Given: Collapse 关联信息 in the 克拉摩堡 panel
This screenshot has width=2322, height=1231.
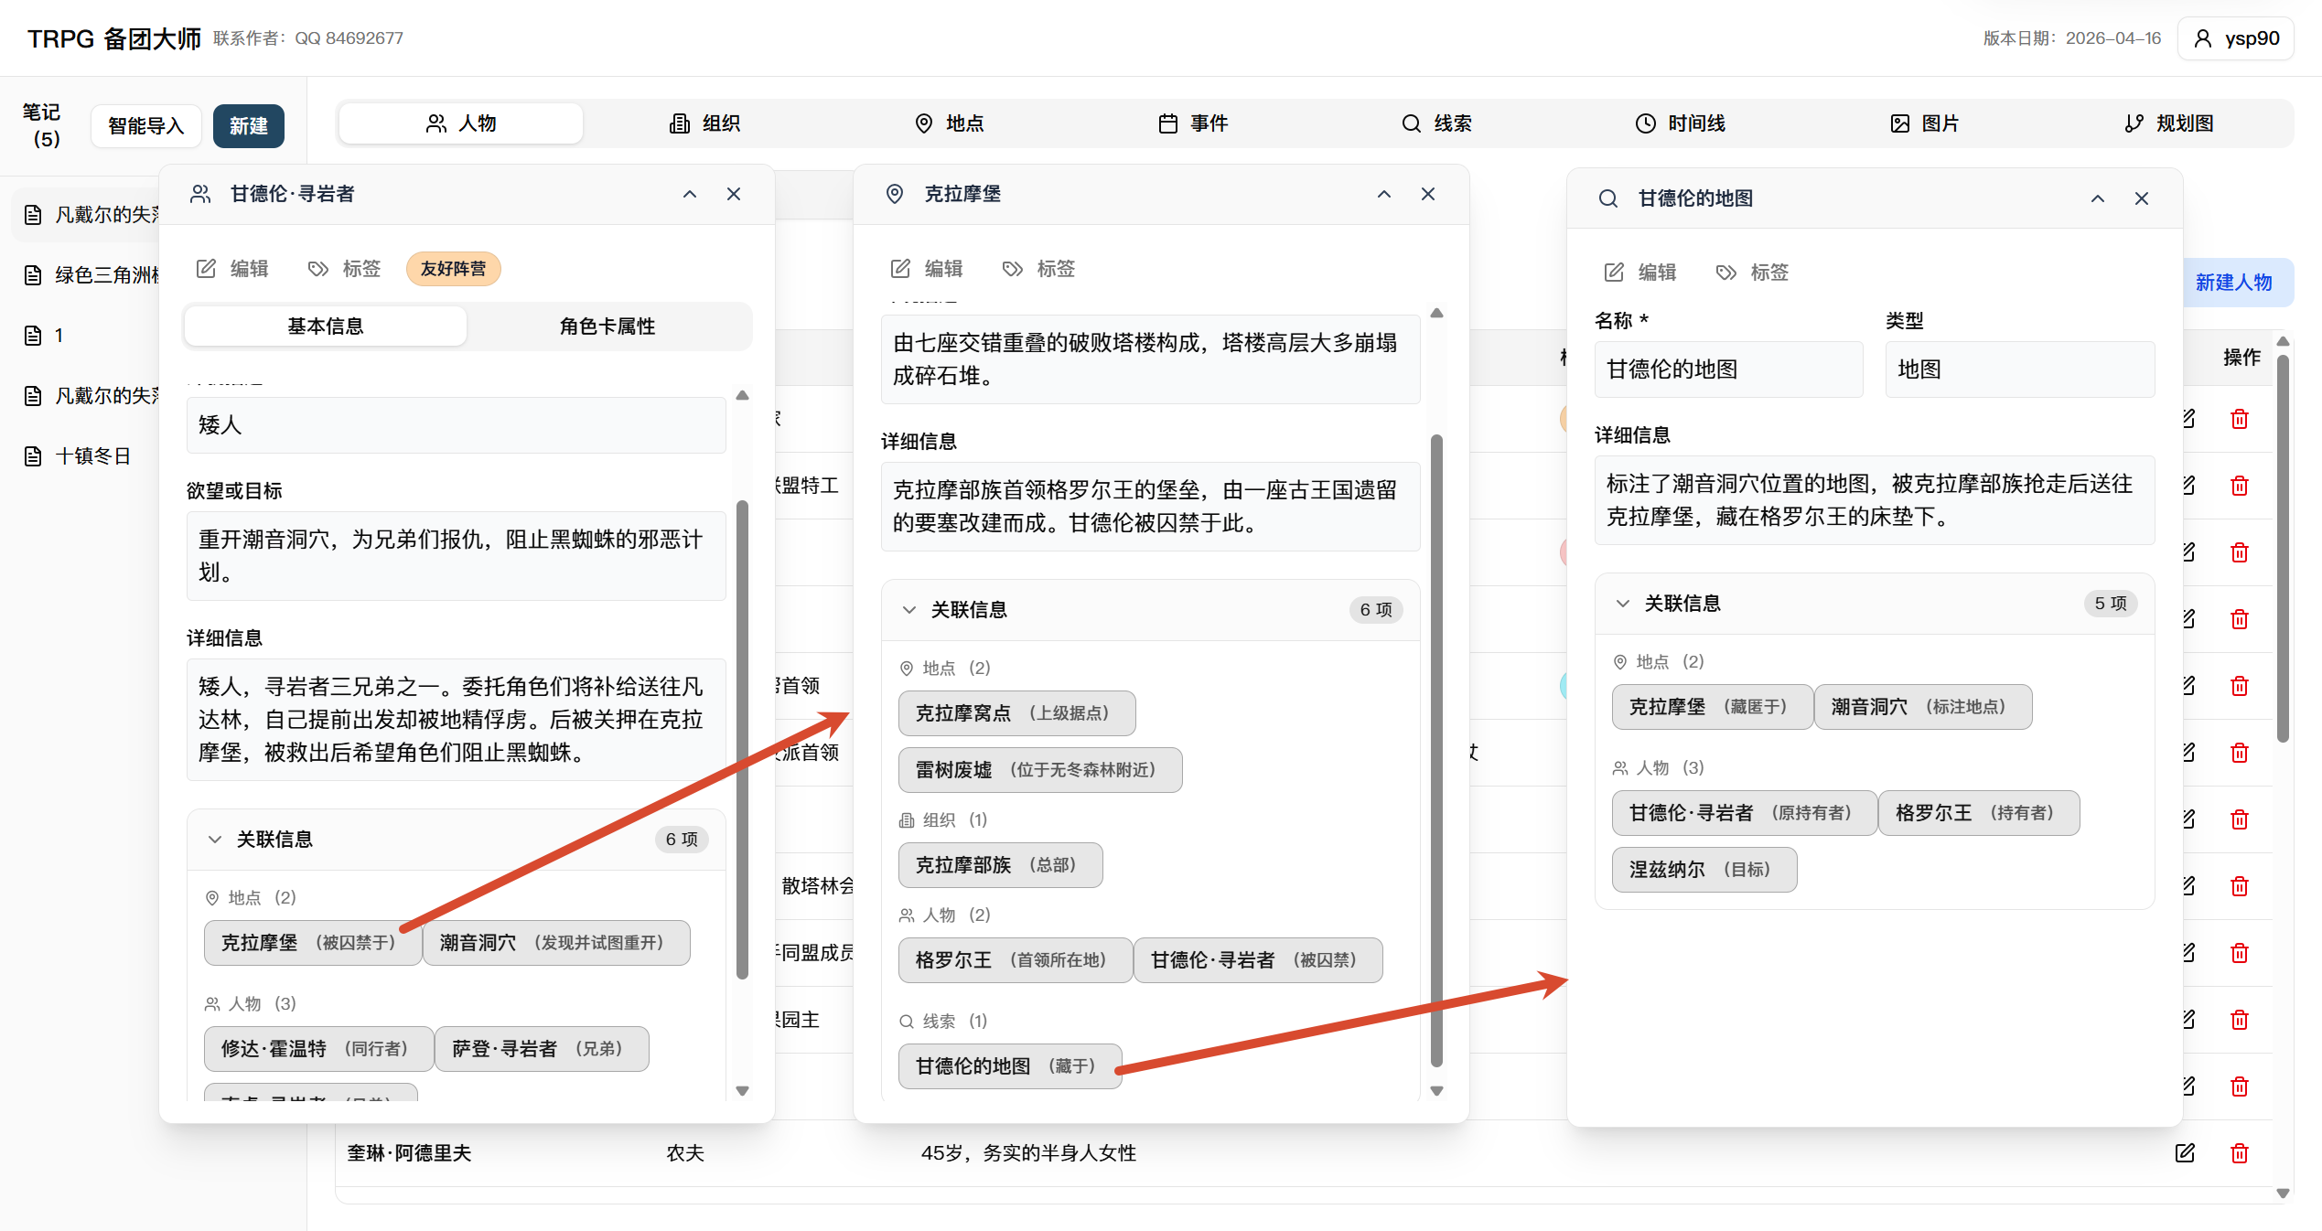Looking at the screenshot, I should (x=1151, y=610).
